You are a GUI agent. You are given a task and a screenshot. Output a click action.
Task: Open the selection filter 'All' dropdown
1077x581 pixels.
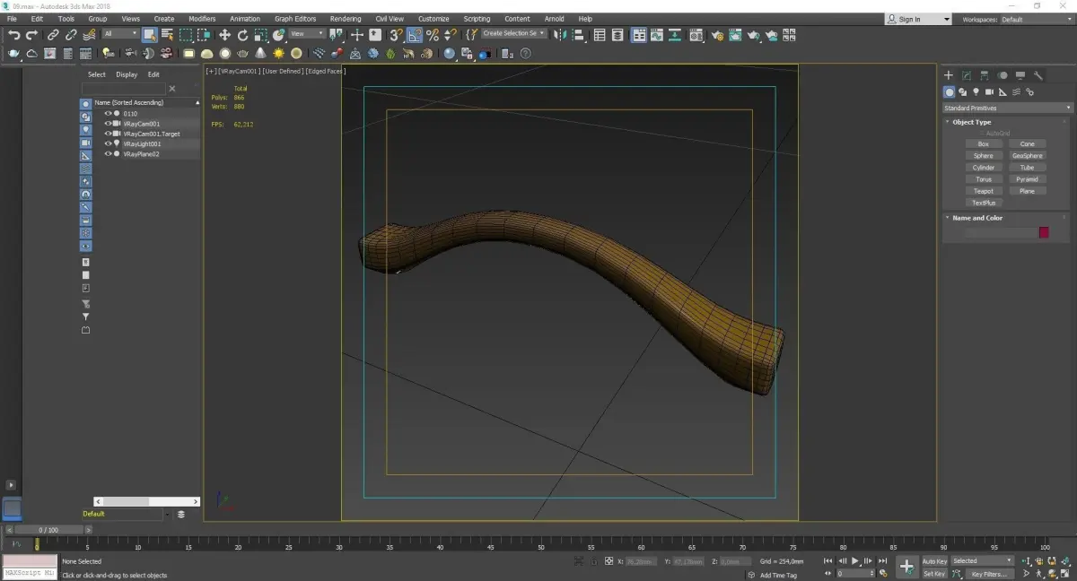click(120, 34)
